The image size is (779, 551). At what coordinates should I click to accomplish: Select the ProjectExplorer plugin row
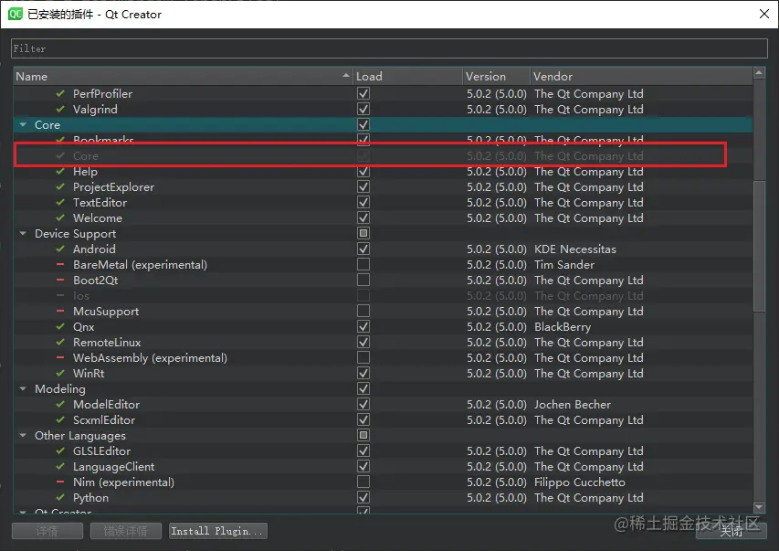383,187
